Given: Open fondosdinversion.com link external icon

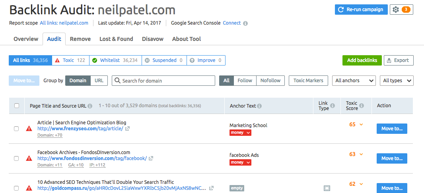Looking at the screenshot, I should 151,158.
